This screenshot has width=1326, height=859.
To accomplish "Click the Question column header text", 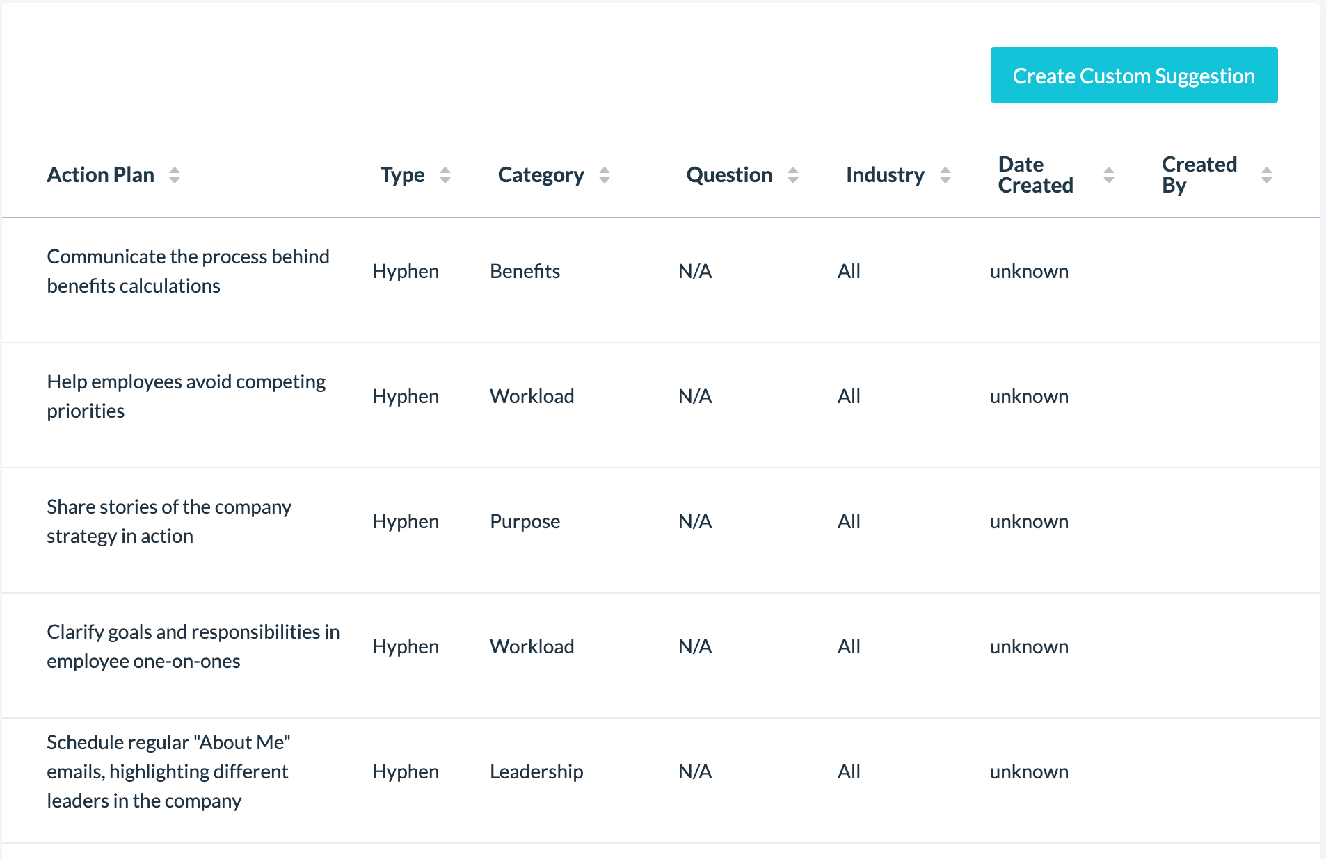I will coord(729,175).
